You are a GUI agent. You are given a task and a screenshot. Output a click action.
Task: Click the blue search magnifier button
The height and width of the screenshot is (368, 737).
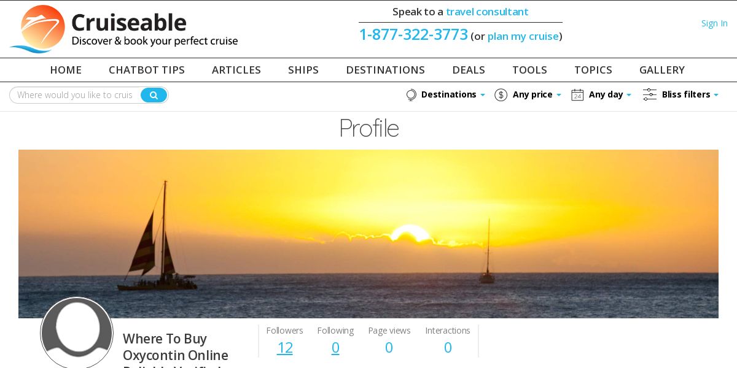[x=154, y=95]
